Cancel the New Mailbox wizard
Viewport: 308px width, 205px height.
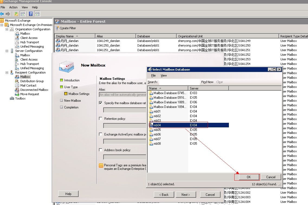(x=210, y=195)
